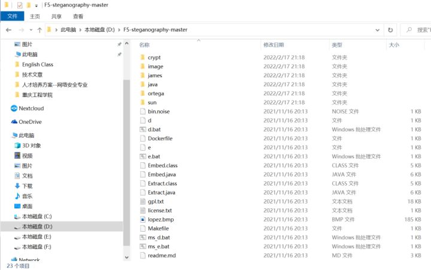Viewport: 431px width, 270px height.
Task: Select 人才培养方案--网络安全专业 sidebar folder
Action: (54, 84)
